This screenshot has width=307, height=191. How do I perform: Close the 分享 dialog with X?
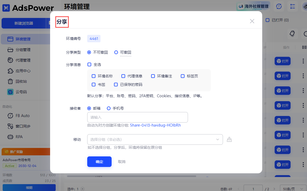pos(252,21)
